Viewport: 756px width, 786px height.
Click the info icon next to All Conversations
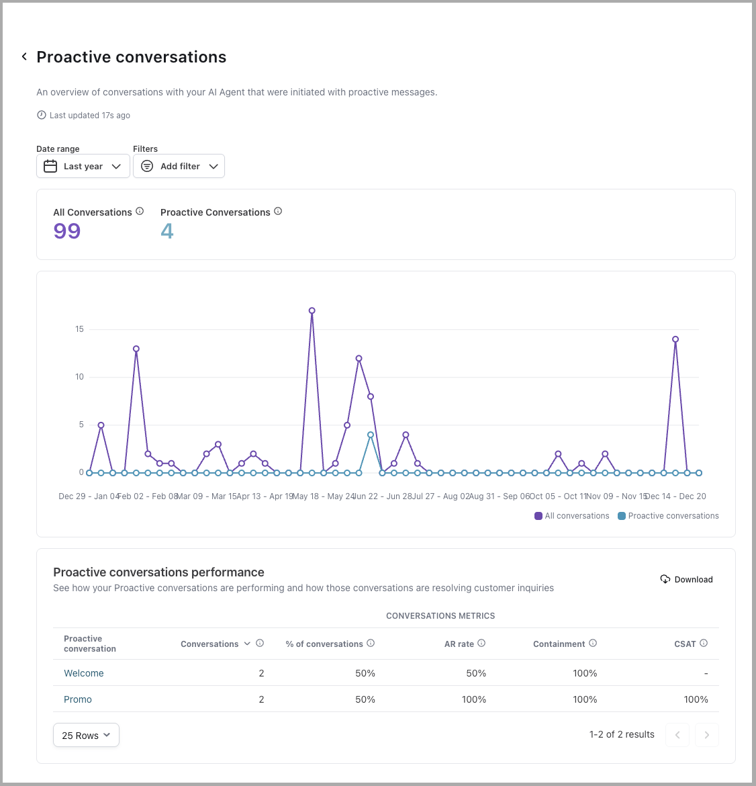point(140,211)
